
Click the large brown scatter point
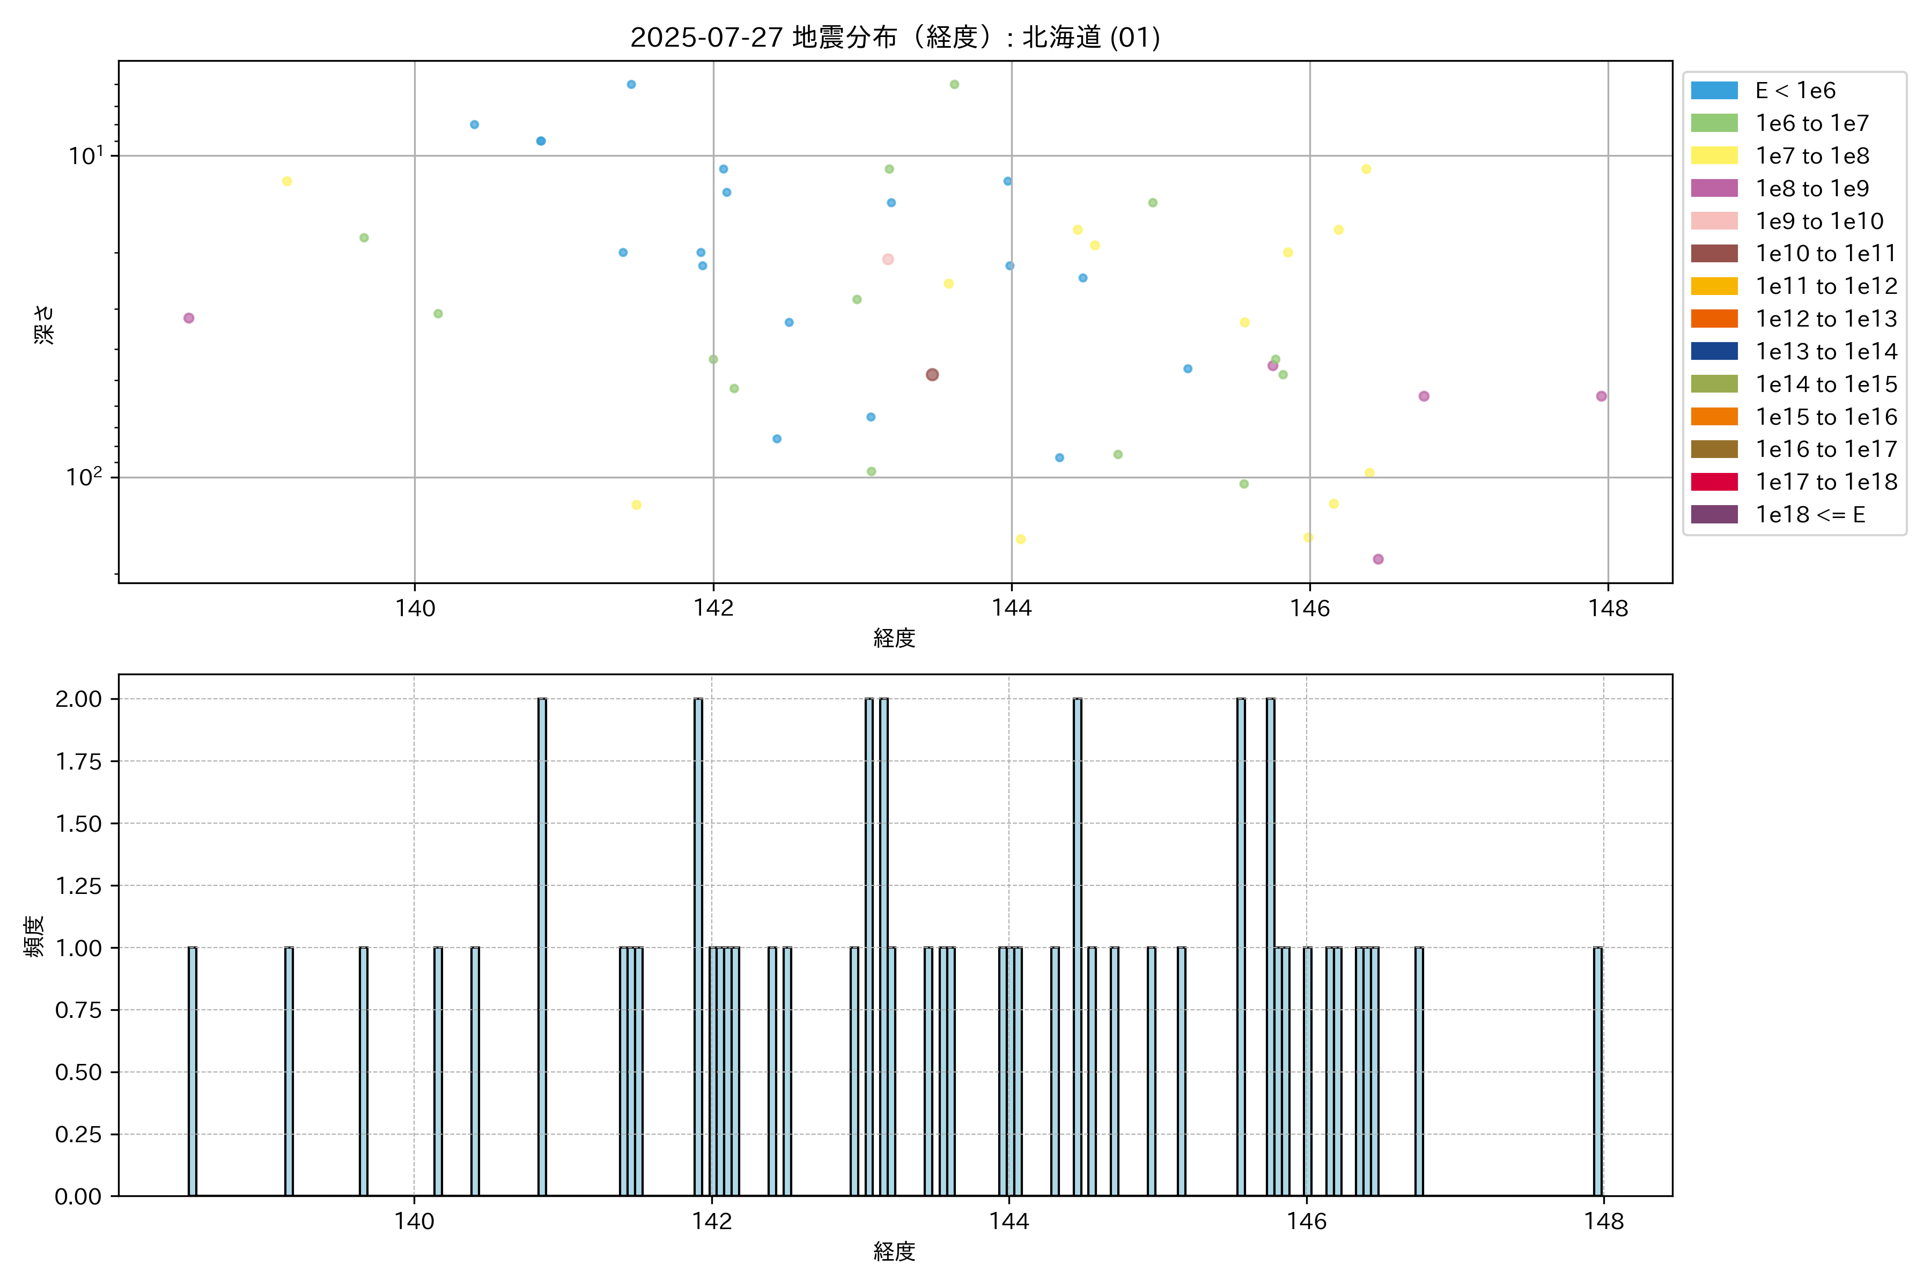tap(932, 374)
